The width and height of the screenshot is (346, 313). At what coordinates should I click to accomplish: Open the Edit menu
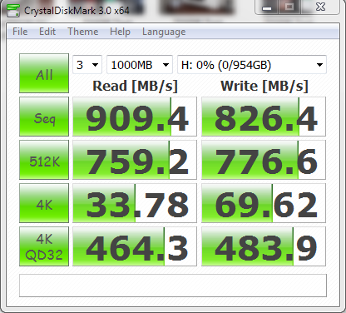47,32
